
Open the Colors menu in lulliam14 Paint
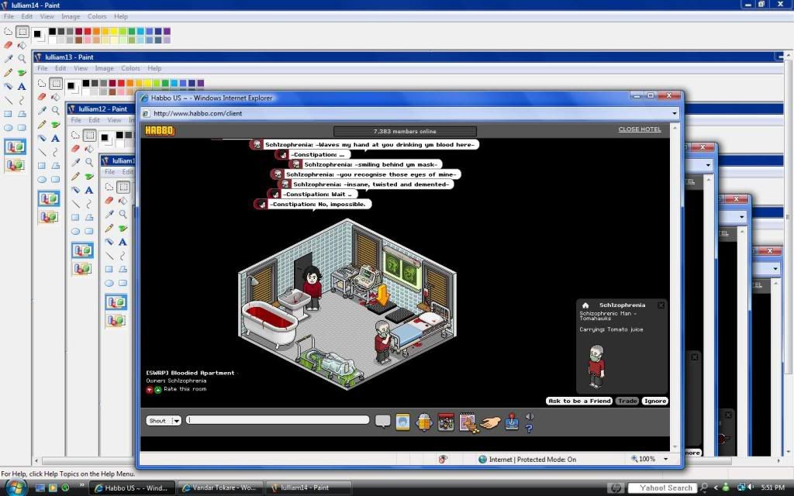coord(97,16)
